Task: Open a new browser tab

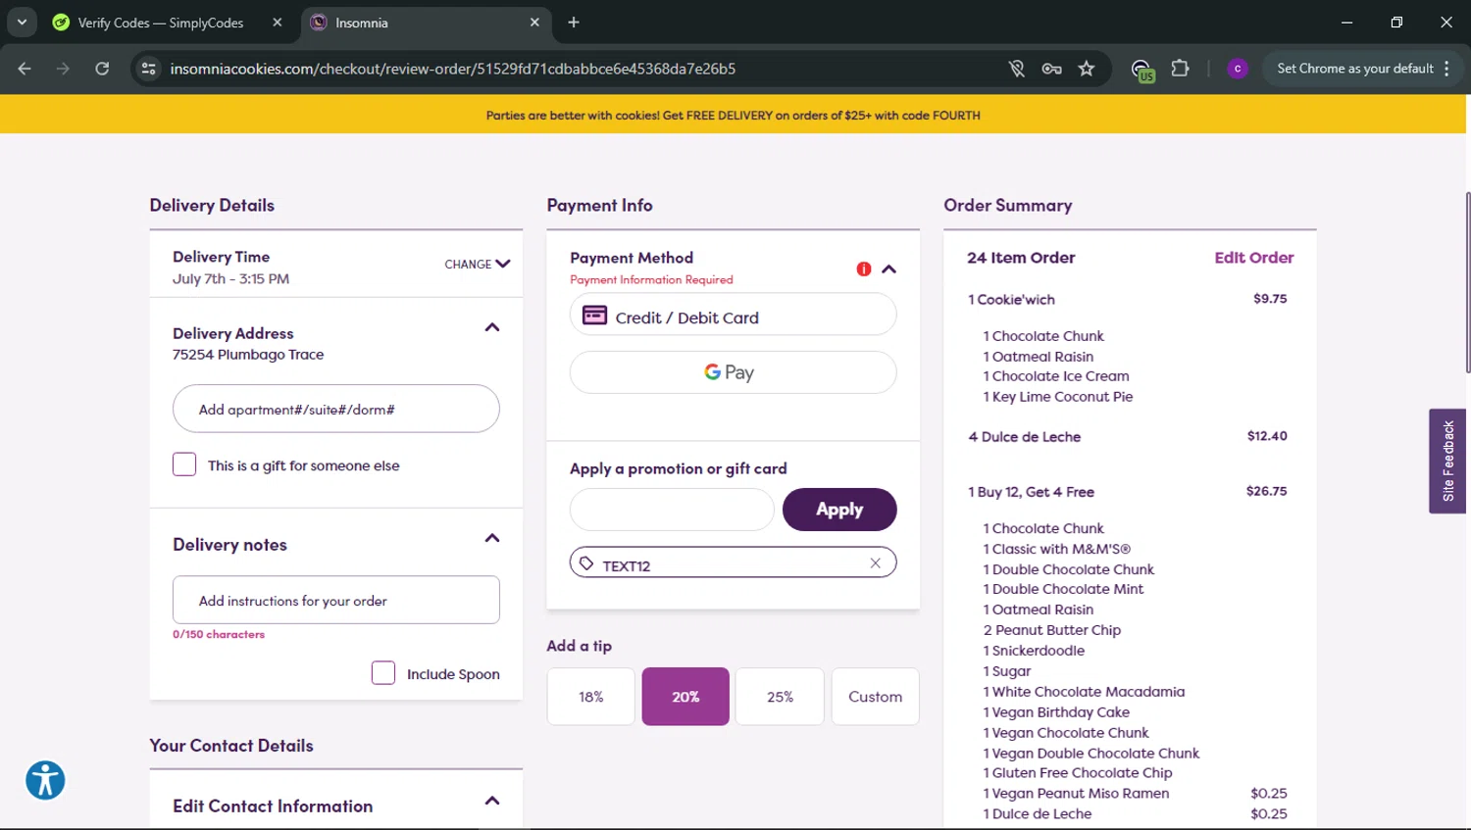Action: [574, 22]
